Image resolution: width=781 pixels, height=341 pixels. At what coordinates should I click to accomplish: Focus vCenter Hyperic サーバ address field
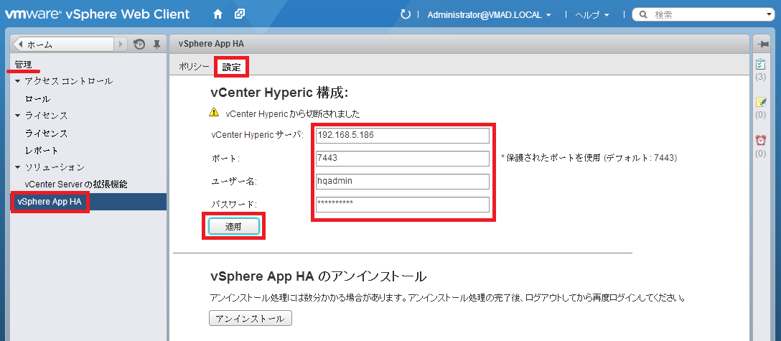coord(403,136)
